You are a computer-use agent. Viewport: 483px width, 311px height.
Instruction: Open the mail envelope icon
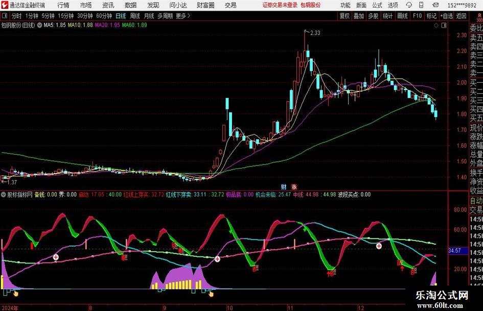point(435,5)
